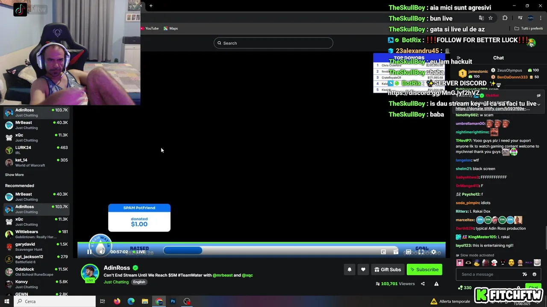The image size is (547, 307).
Task: View channel points balance 330
Action: click(465, 288)
